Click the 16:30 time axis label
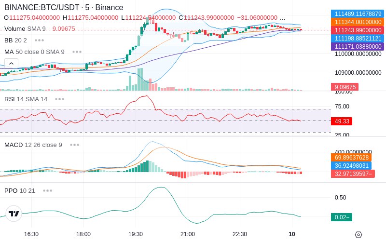Screen dimensions: 386x241 pyautogui.click(x=31, y=234)
